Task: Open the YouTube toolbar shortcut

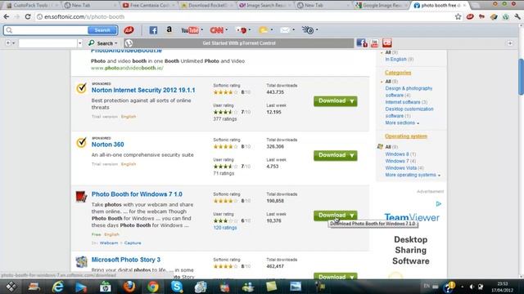Action: (190, 30)
